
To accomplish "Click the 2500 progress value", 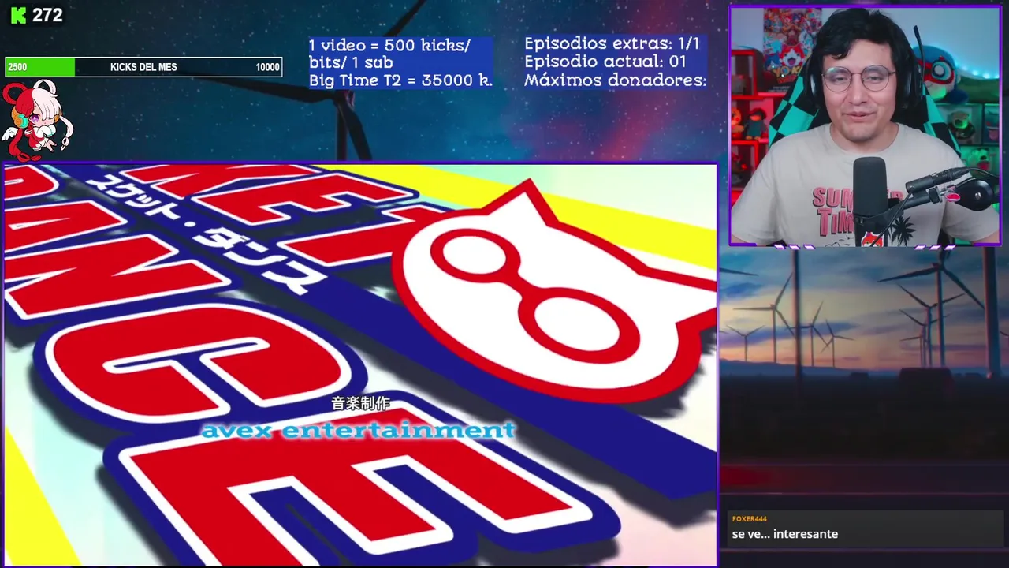I will pos(17,67).
